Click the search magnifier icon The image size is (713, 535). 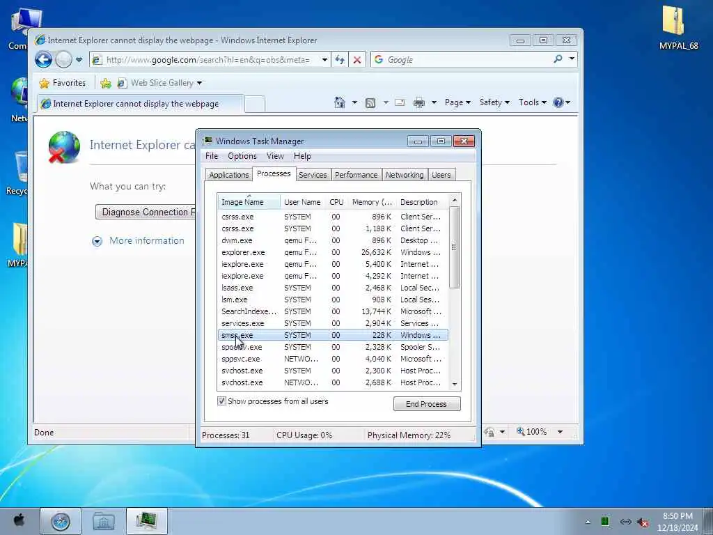pos(558,59)
